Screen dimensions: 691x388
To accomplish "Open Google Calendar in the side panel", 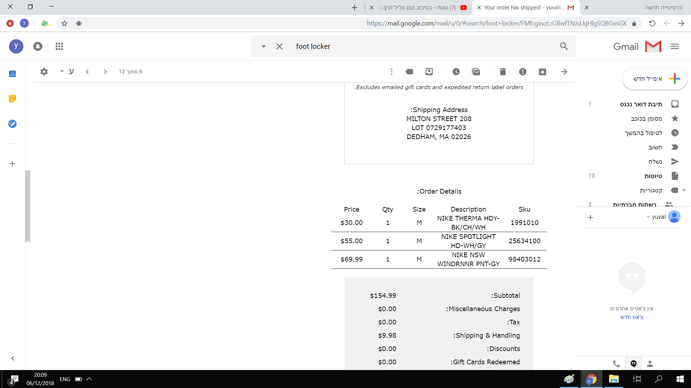I will [x=12, y=74].
